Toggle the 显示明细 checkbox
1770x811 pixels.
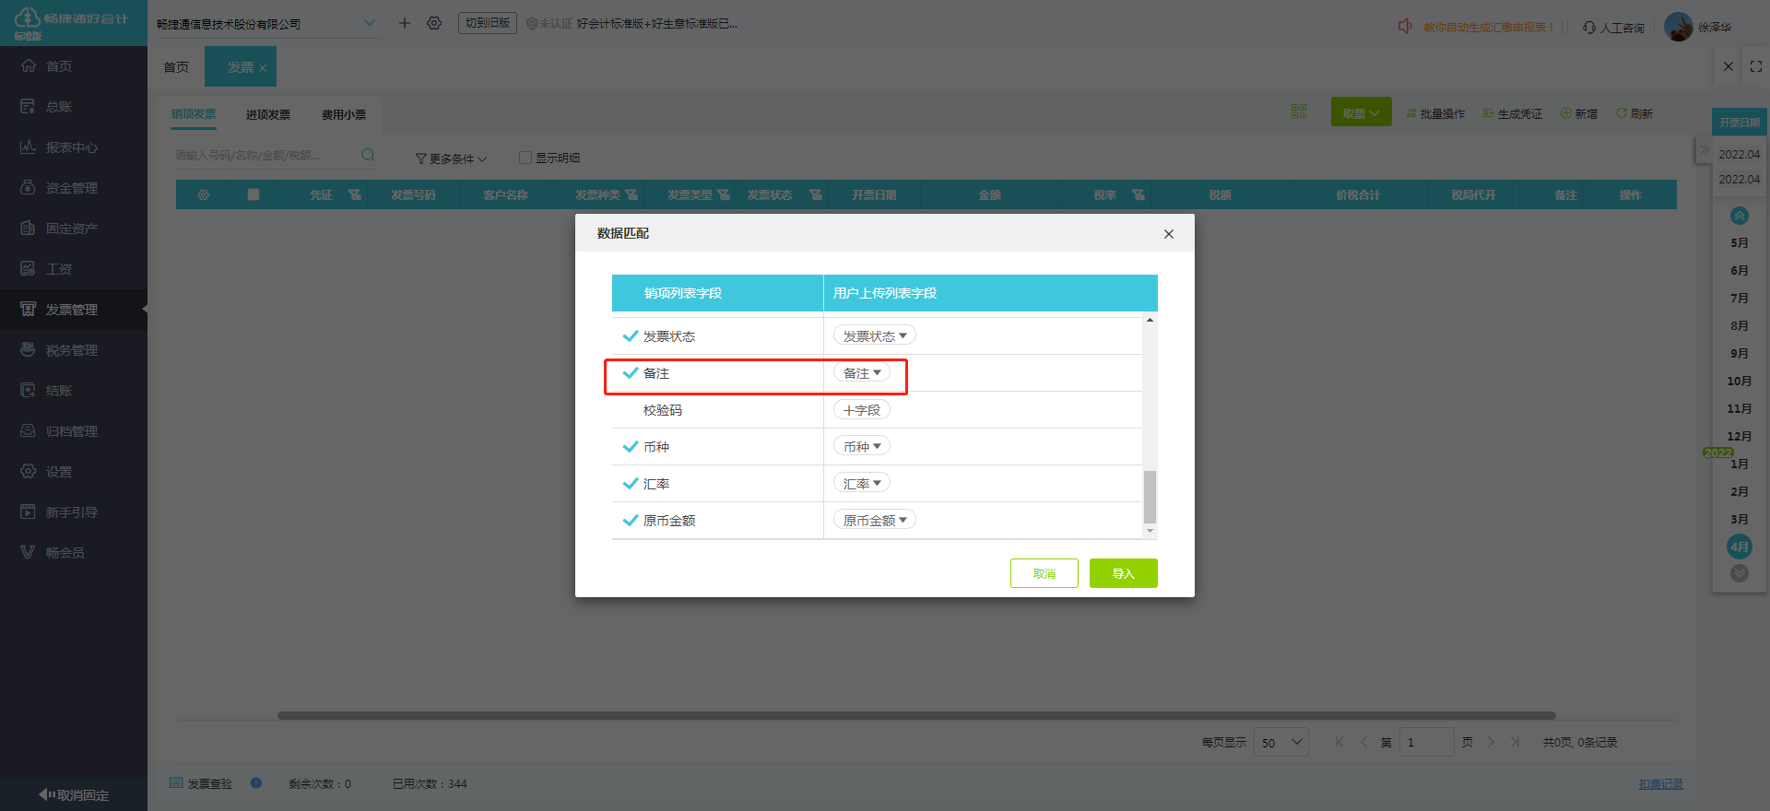(525, 158)
